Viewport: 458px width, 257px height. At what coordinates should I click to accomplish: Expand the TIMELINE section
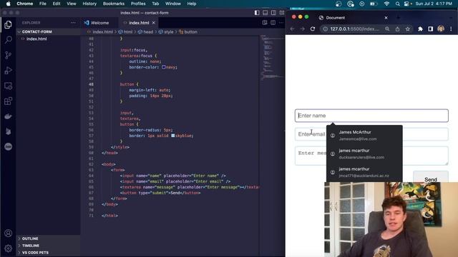pyautogui.click(x=31, y=246)
